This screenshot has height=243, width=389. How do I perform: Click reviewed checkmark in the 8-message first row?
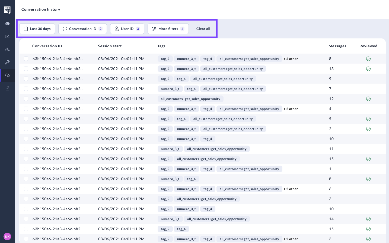tap(368, 59)
